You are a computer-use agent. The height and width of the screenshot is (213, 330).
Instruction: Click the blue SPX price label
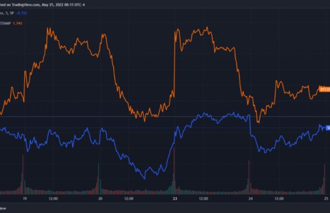(328, 128)
